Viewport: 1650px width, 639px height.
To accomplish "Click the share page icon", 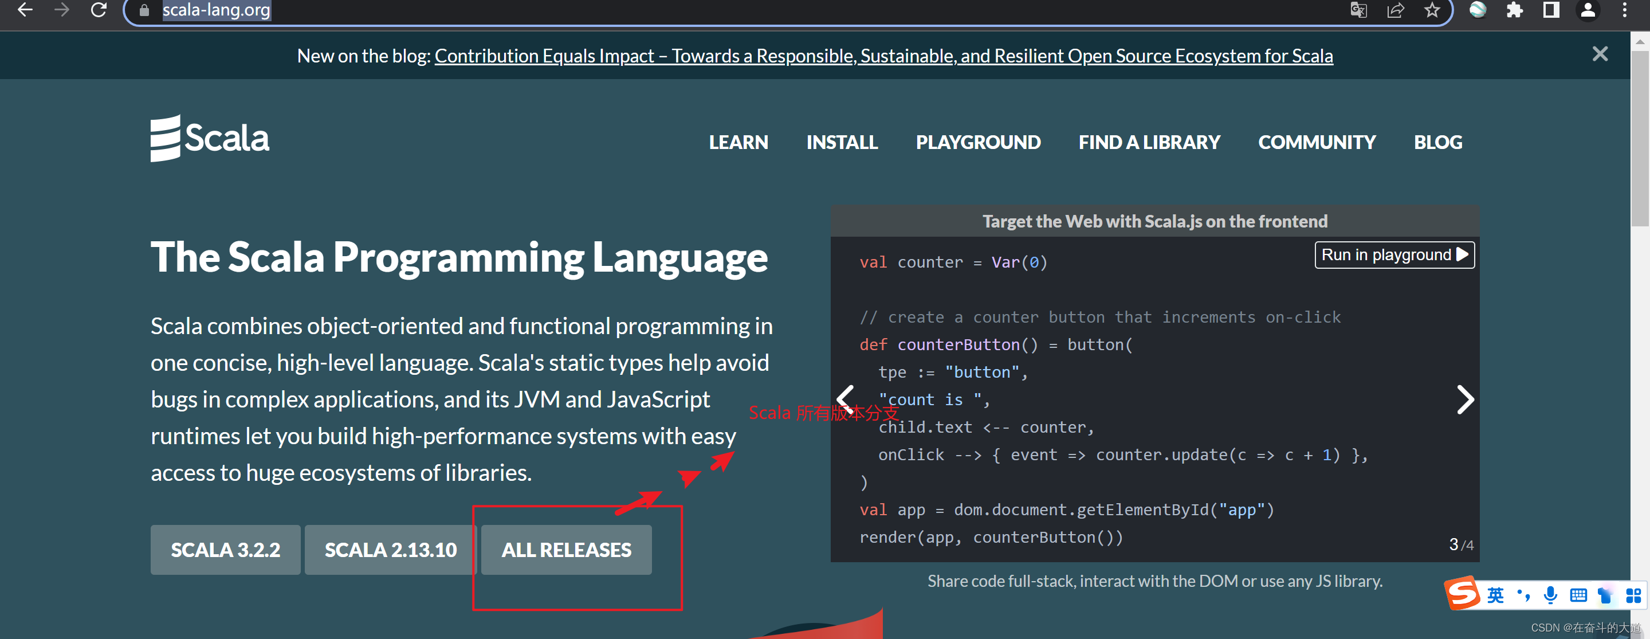I will point(1395,10).
